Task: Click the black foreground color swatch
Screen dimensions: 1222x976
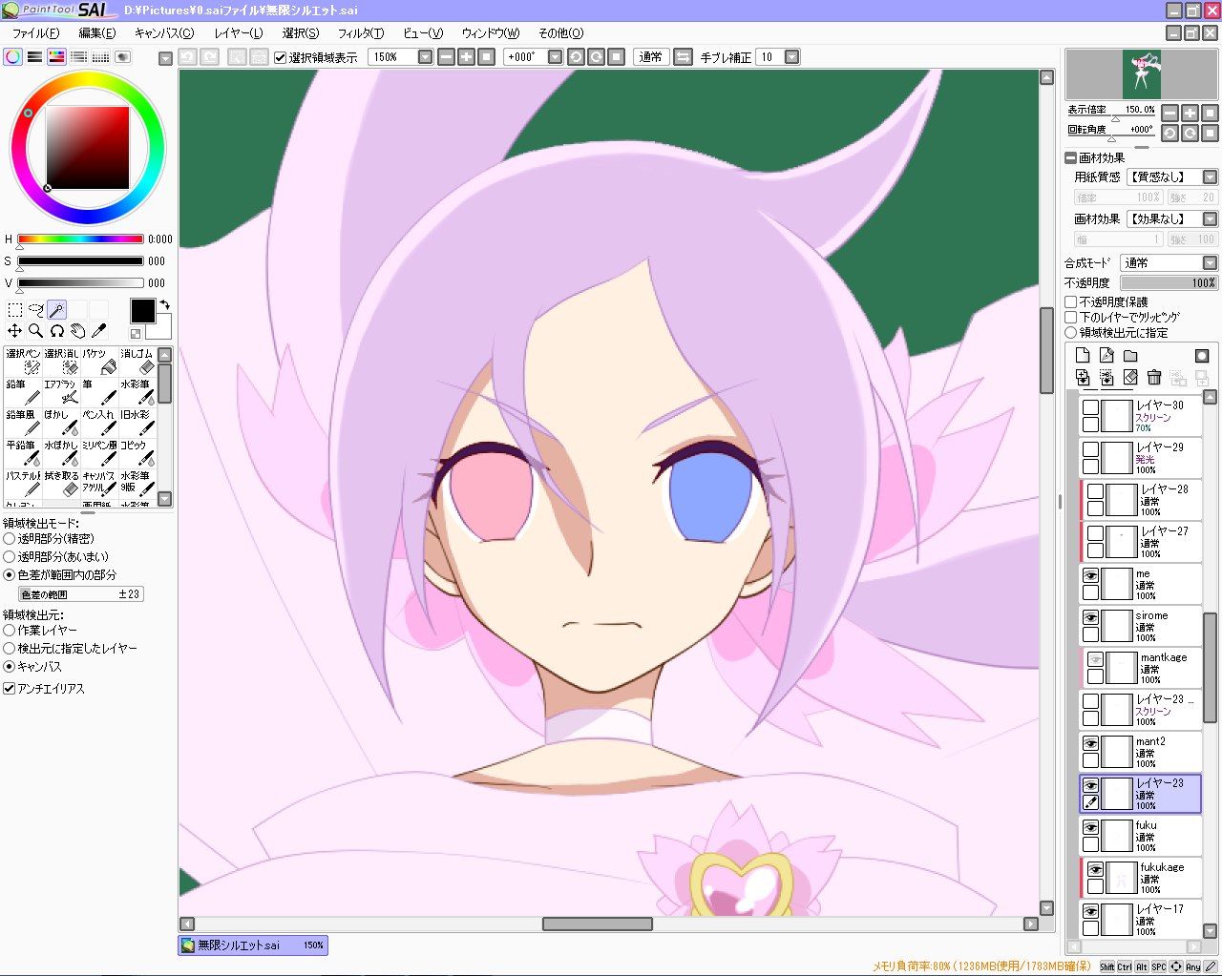Action: pos(142,310)
